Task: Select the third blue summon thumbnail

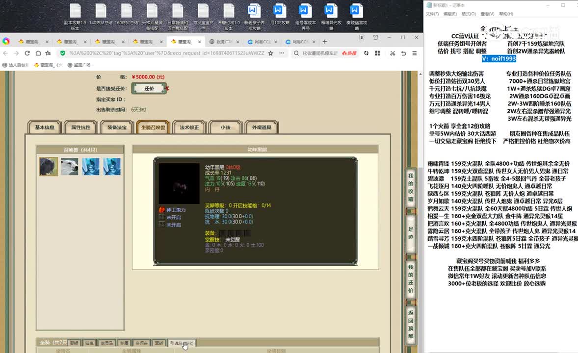Action: 91,166
